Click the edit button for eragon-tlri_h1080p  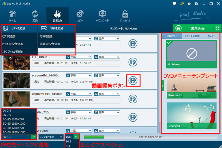click(133, 80)
